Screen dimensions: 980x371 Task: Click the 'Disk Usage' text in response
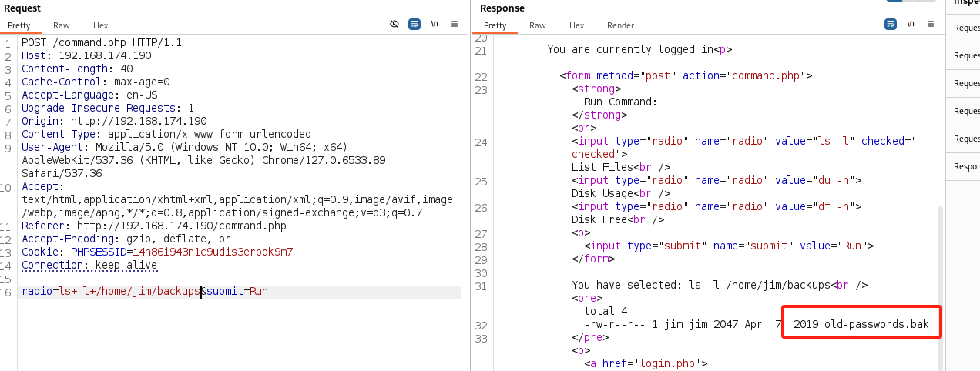[602, 193]
